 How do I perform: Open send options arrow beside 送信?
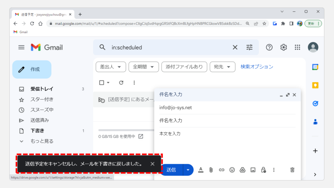[188, 170]
